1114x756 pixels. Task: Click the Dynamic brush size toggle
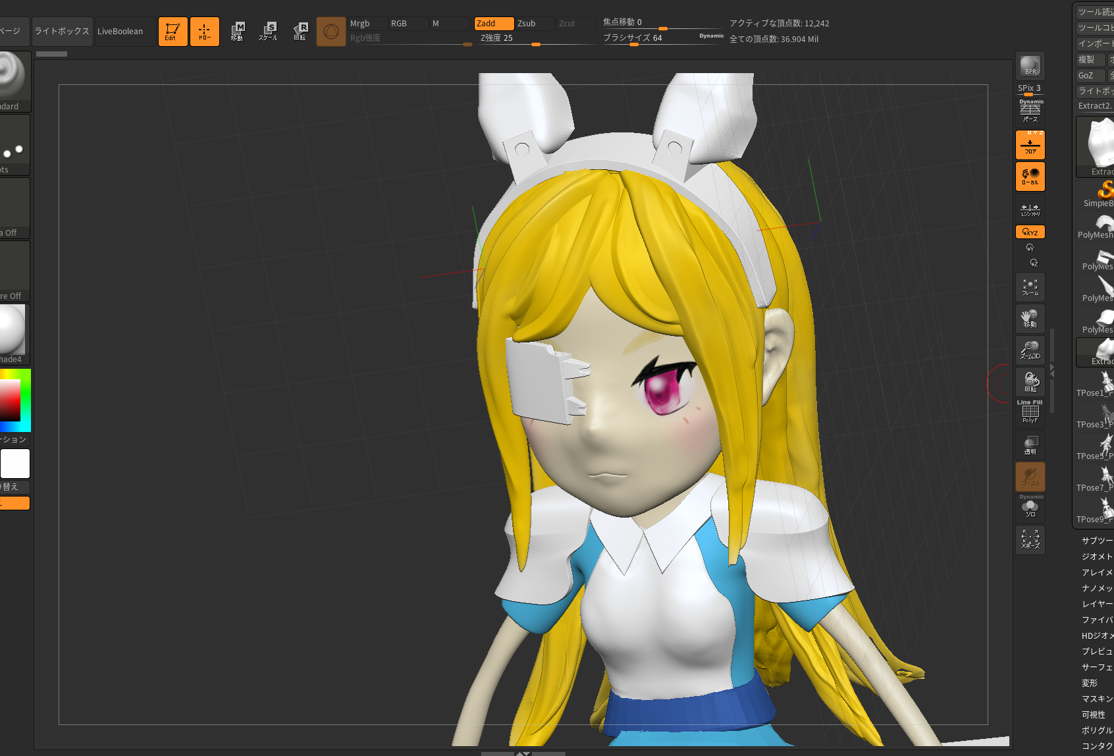[x=712, y=36]
